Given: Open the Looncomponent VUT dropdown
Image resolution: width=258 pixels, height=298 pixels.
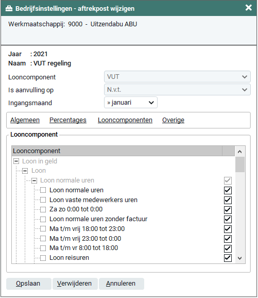Looking at the screenshot, I should tap(177, 77).
